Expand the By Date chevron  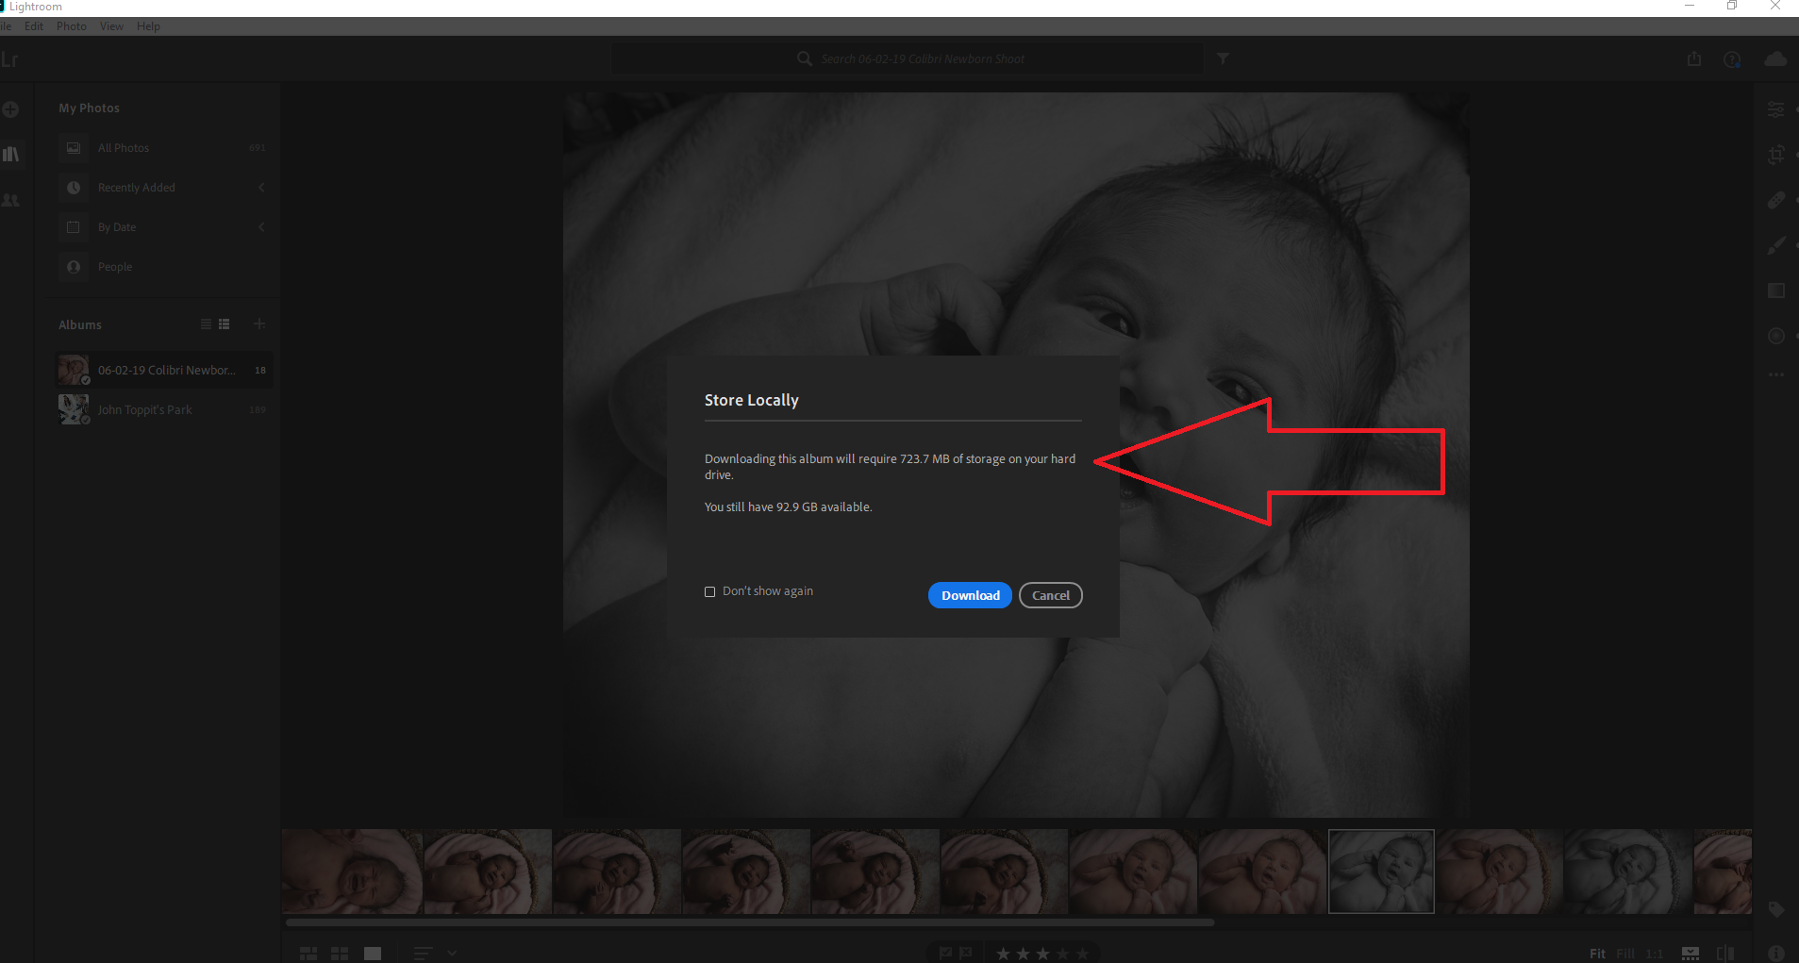click(261, 227)
